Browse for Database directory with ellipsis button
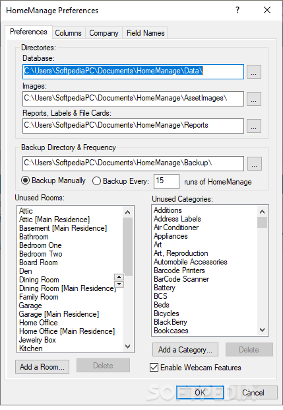 [x=254, y=71]
